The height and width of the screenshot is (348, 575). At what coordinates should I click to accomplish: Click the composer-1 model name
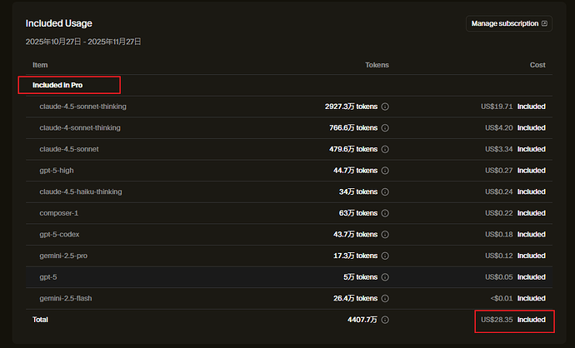59,213
